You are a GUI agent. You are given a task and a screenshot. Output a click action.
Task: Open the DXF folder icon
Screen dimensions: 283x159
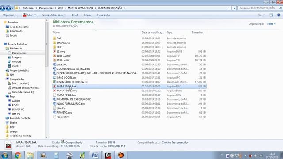(54, 38)
